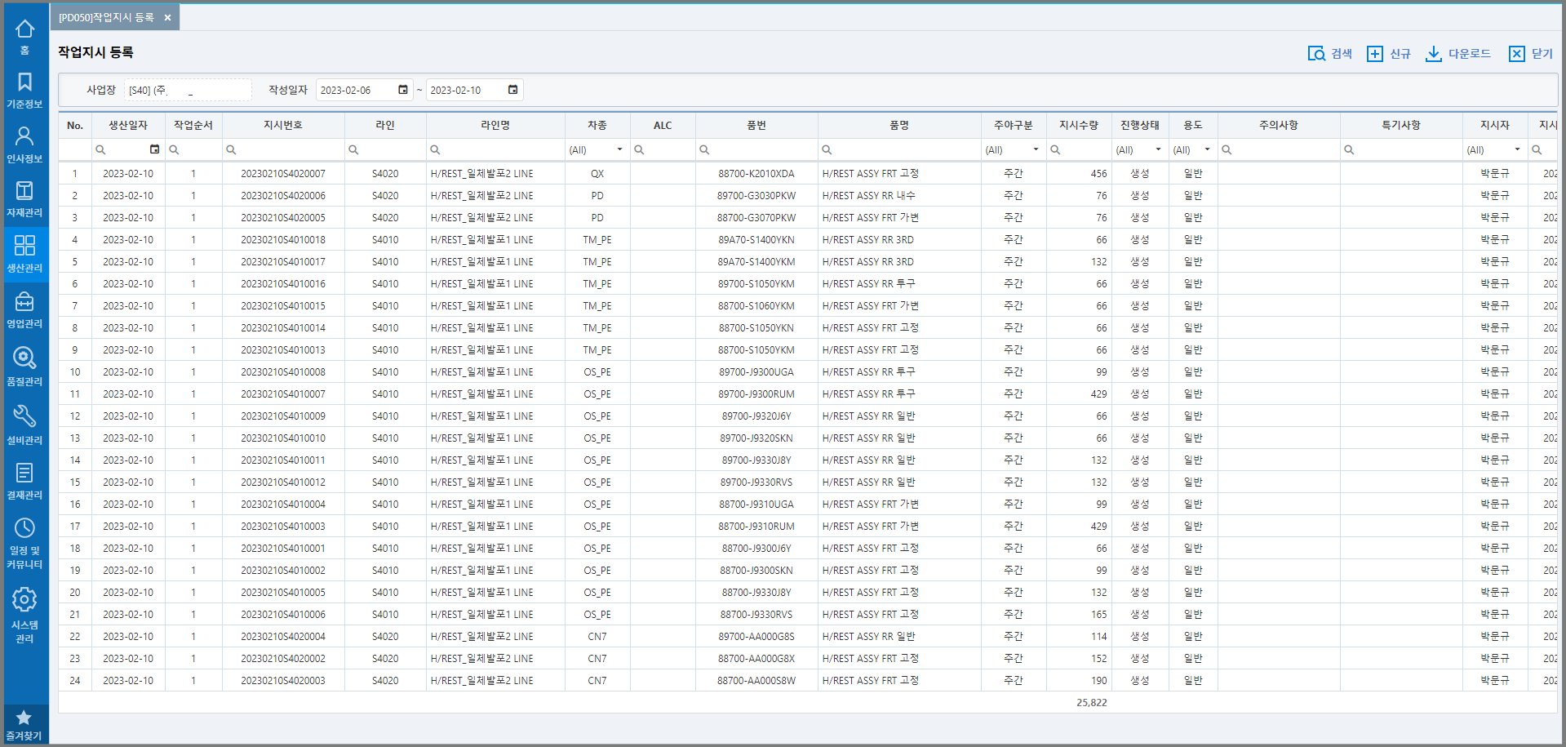Expand 주야구분 filter dropdown
Viewport: 1566px width, 747px height.
(x=1036, y=149)
